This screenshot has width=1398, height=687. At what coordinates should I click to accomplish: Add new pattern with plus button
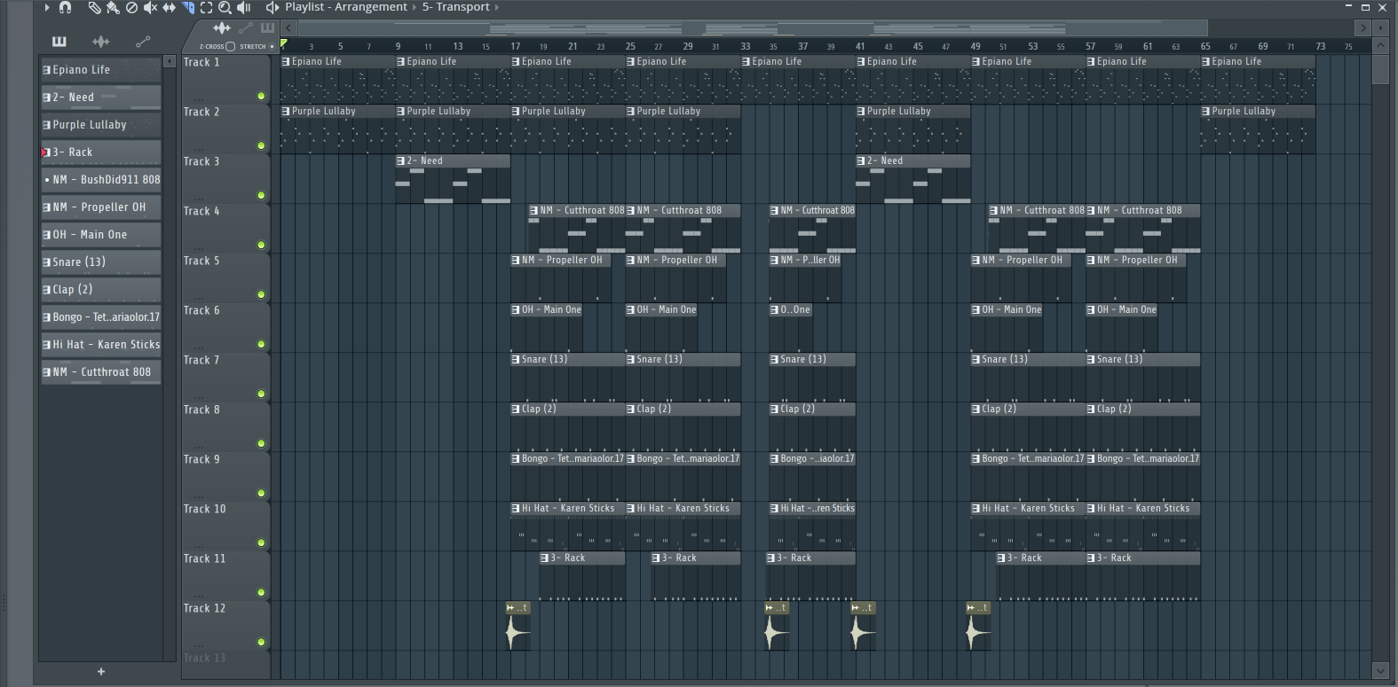coord(101,671)
